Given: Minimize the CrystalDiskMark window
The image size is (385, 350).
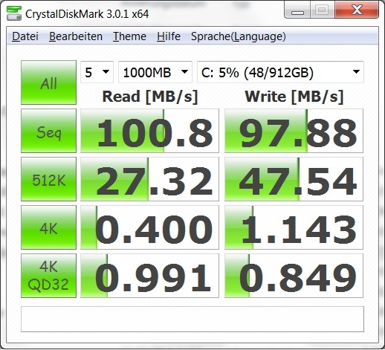Looking at the screenshot, I should coord(297,10).
